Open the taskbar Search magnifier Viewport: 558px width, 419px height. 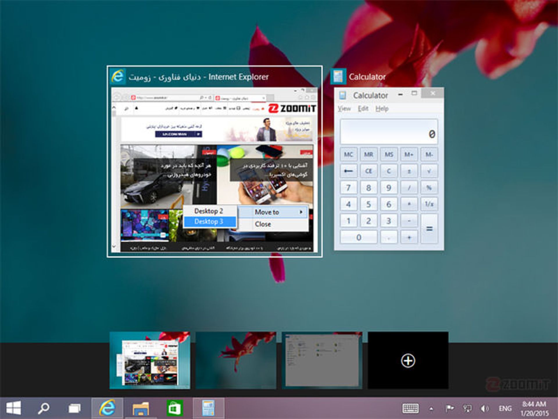click(x=44, y=408)
